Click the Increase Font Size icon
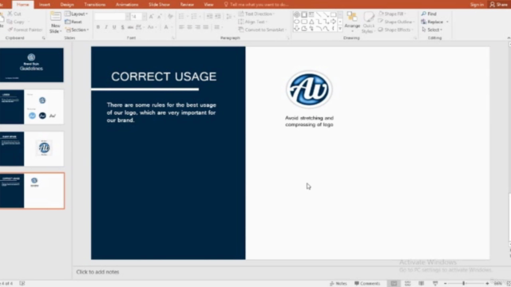Image resolution: width=511 pixels, height=287 pixels. pos(152,16)
